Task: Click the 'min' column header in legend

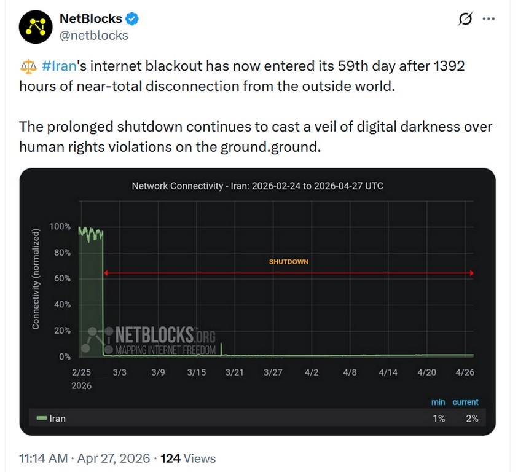Action: (438, 402)
